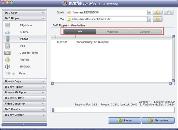Open the Ziel target dropdown arrow
The height and width of the screenshot is (130, 178).
[x=149, y=19]
